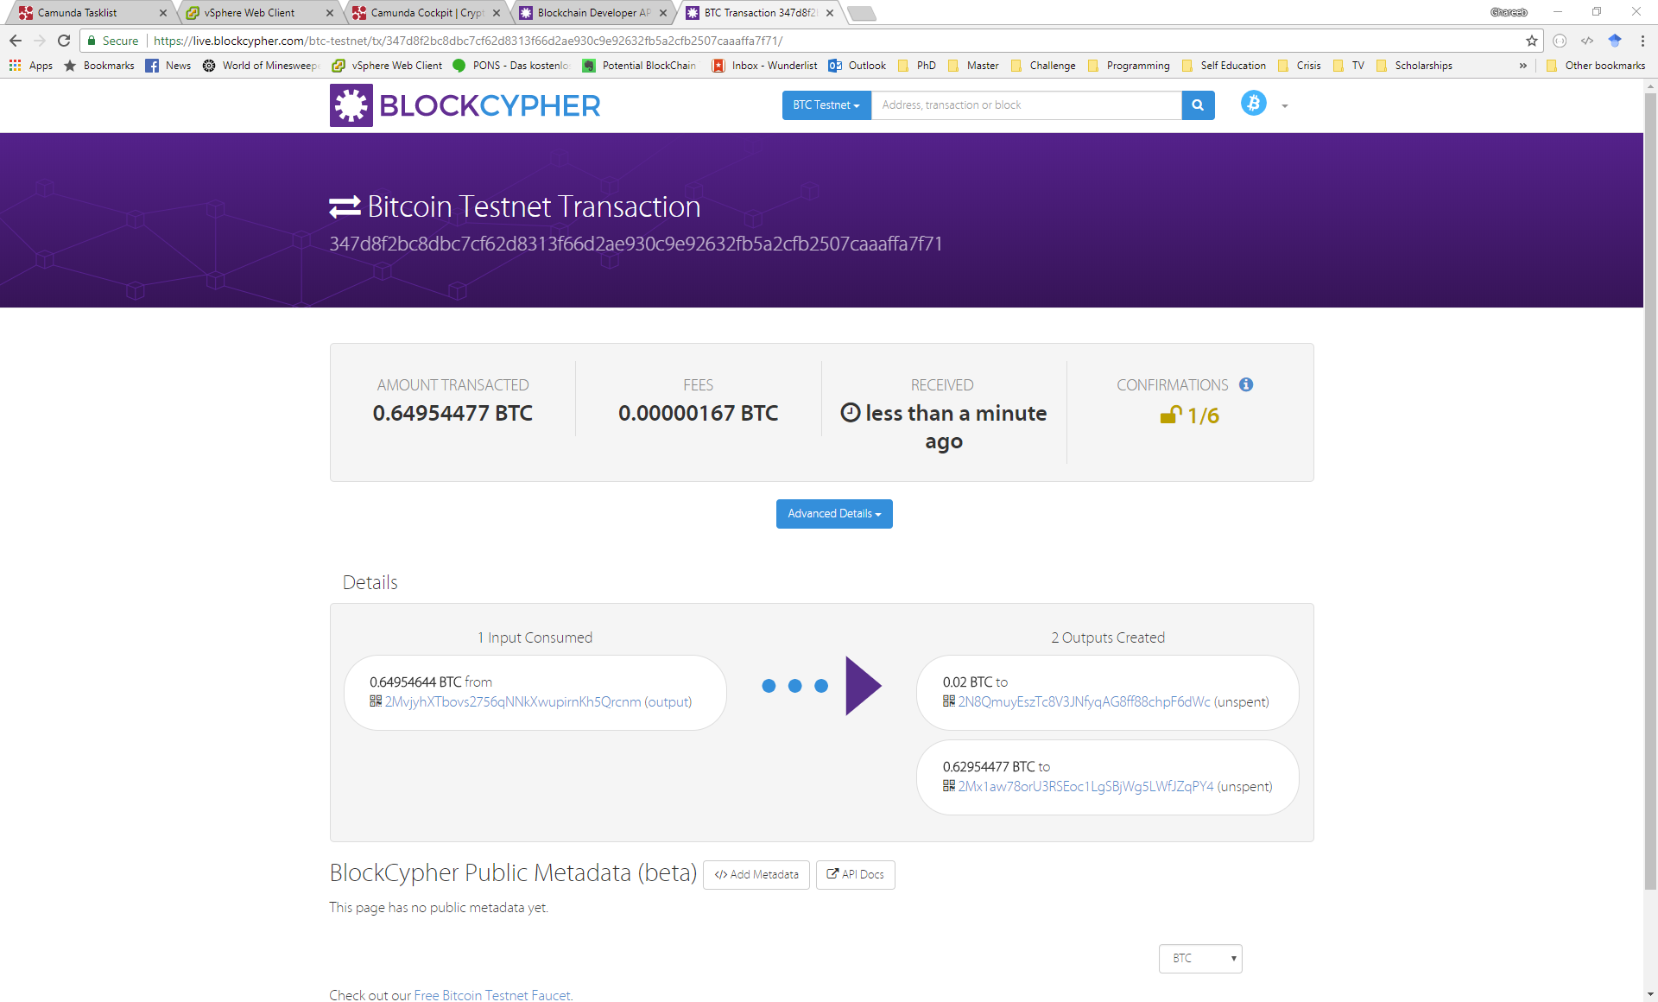Open the PhD bookmarks folder
Image resolution: width=1658 pixels, height=1002 pixels.
(918, 66)
